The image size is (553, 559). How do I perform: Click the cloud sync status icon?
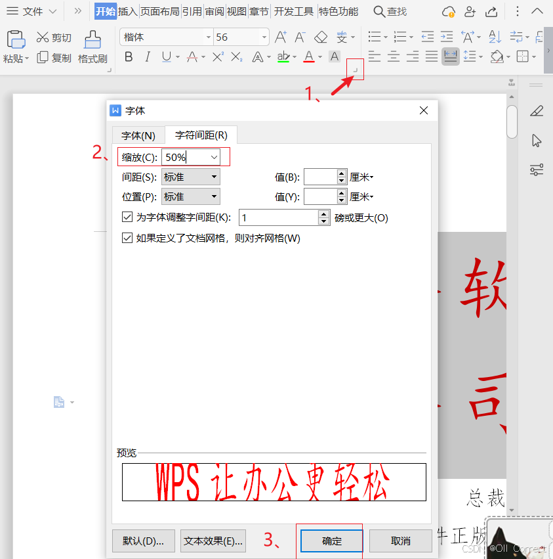(x=448, y=12)
